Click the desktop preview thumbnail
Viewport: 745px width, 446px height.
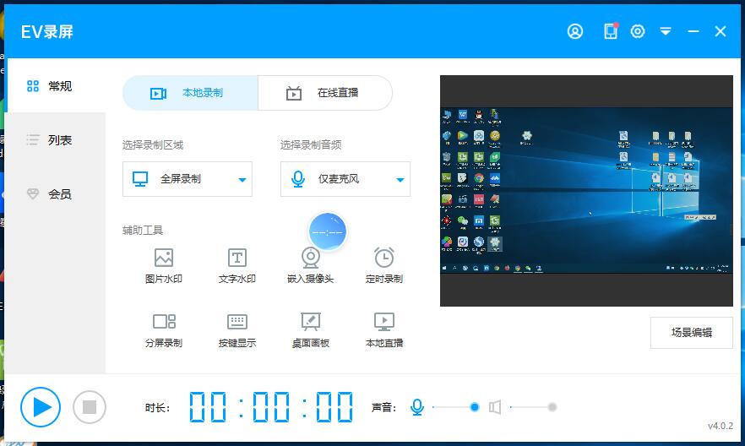click(586, 190)
